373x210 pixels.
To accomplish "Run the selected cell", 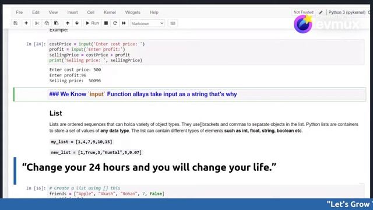I will (x=92, y=23).
